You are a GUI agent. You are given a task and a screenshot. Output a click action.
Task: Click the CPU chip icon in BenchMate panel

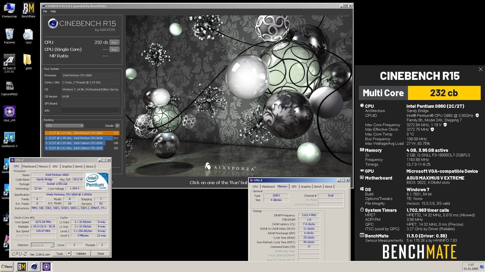362,106
